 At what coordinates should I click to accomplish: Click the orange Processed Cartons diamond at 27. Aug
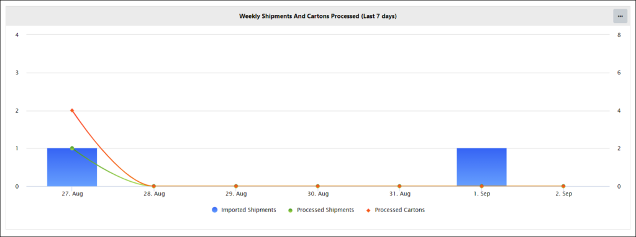[x=72, y=110]
